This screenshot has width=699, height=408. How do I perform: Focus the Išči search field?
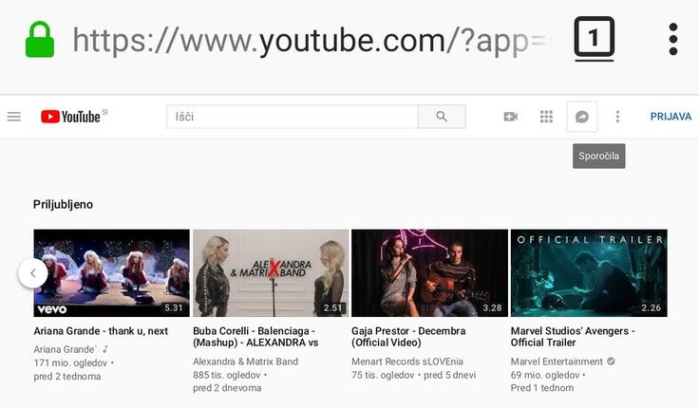coord(292,117)
